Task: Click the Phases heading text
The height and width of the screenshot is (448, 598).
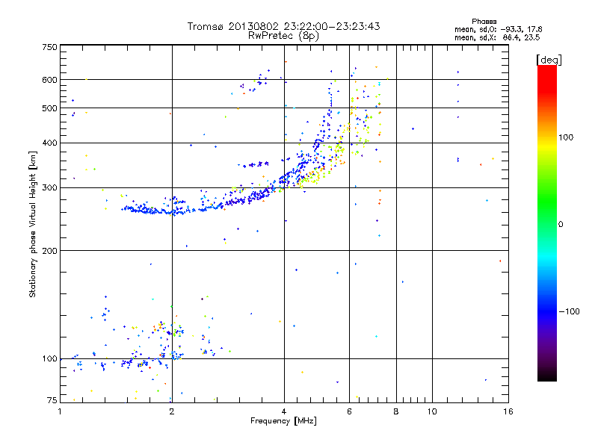Action: [x=485, y=21]
